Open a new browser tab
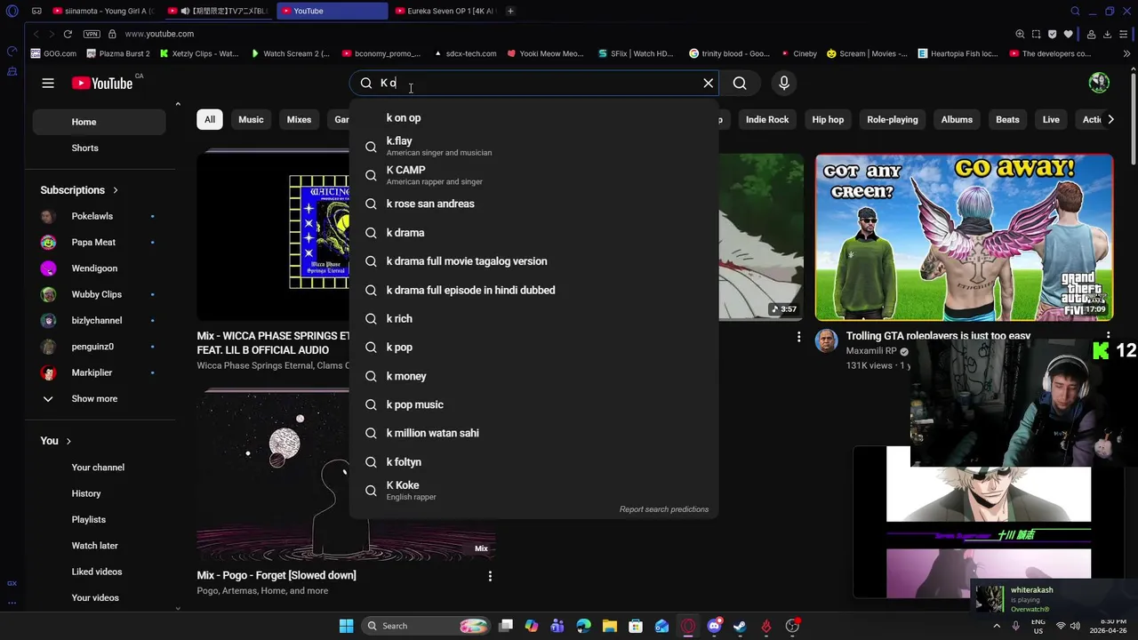This screenshot has height=640, width=1138. point(510,11)
